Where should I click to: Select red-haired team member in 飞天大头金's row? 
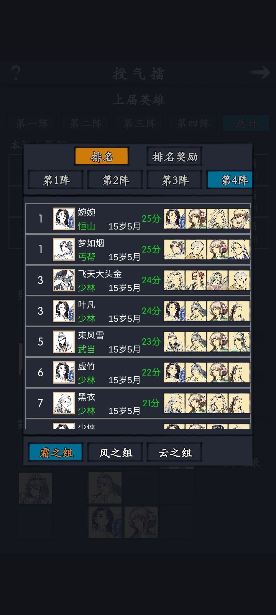tap(196, 280)
